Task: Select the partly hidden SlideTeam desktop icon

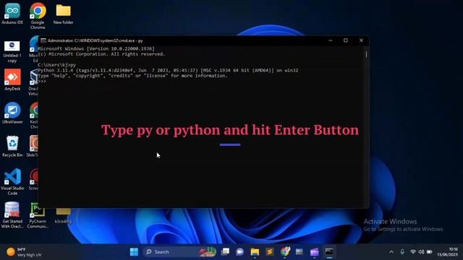Action: [33, 146]
